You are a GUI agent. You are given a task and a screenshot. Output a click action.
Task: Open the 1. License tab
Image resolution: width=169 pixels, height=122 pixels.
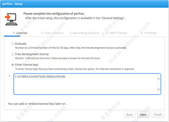pyautogui.click(x=20, y=33)
